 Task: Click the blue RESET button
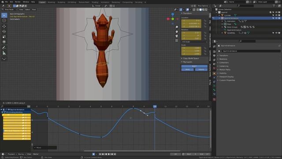click(194, 66)
